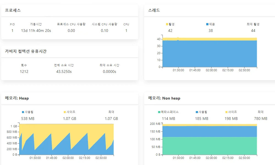Click the green metaspace area in Non heap chart
This screenshot has width=275, height=165.
pos(210,146)
